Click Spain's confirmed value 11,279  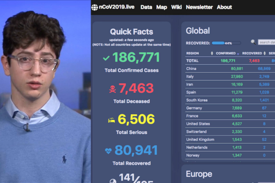[237, 92]
